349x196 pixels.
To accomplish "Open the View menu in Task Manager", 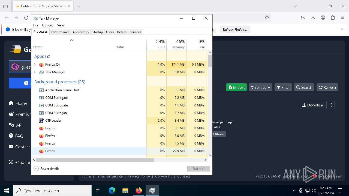I will (61, 25).
